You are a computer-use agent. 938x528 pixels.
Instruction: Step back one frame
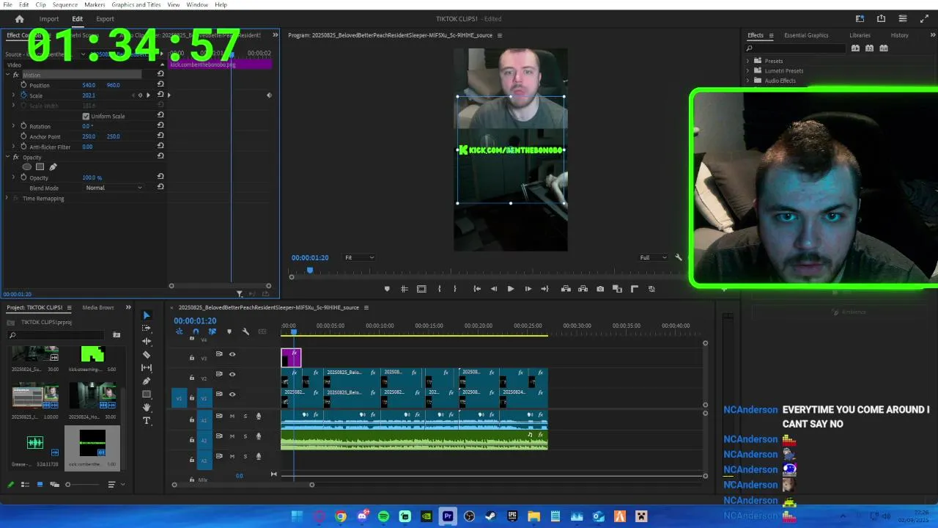point(494,289)
